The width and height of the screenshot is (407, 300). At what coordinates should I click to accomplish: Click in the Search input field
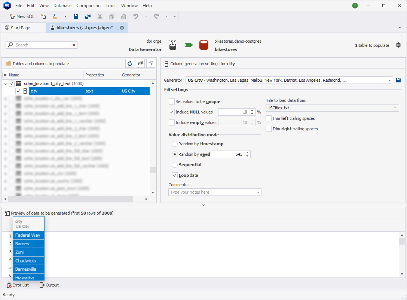coord(42,45)
